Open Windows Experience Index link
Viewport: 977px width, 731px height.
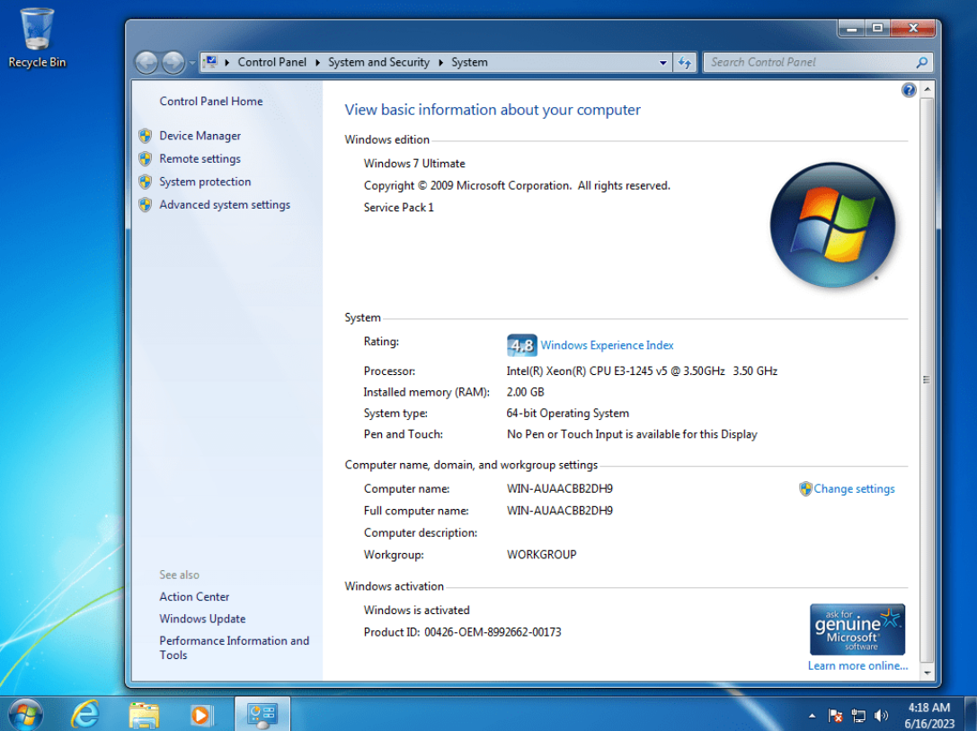coord(607,345)
